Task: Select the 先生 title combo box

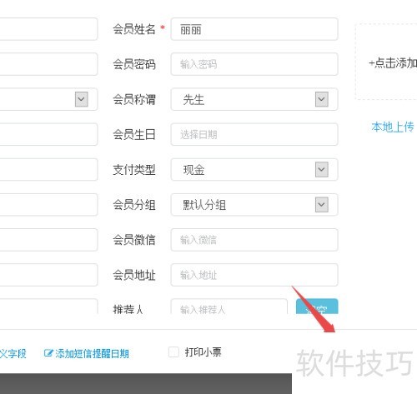Action: pyautogui.click(x=254, y=99)
